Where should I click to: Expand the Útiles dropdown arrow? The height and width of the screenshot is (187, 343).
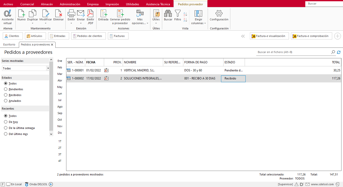point(156,23)
